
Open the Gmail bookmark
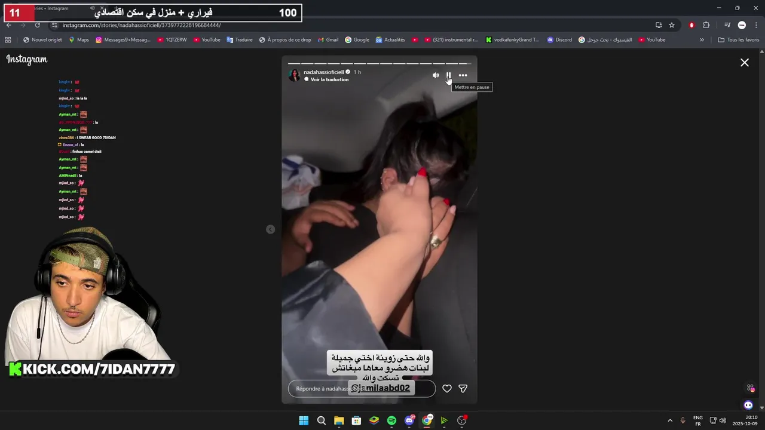(x=328, y=40)
